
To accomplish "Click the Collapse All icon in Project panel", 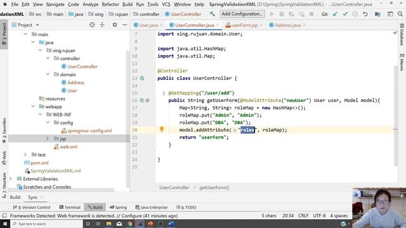I will (x=102, y=25).
